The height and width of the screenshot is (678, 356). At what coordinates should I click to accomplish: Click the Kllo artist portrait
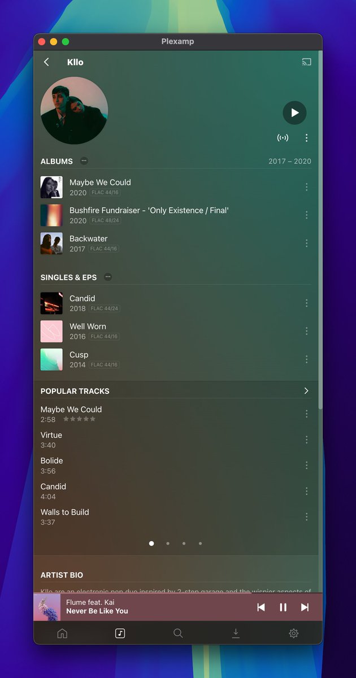74,111
